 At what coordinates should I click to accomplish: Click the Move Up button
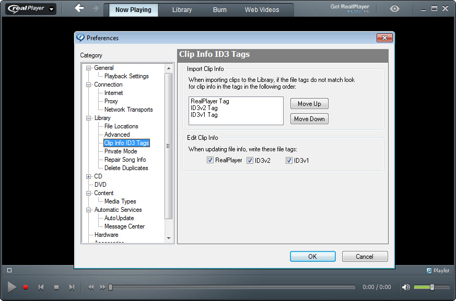pos(309,104)
